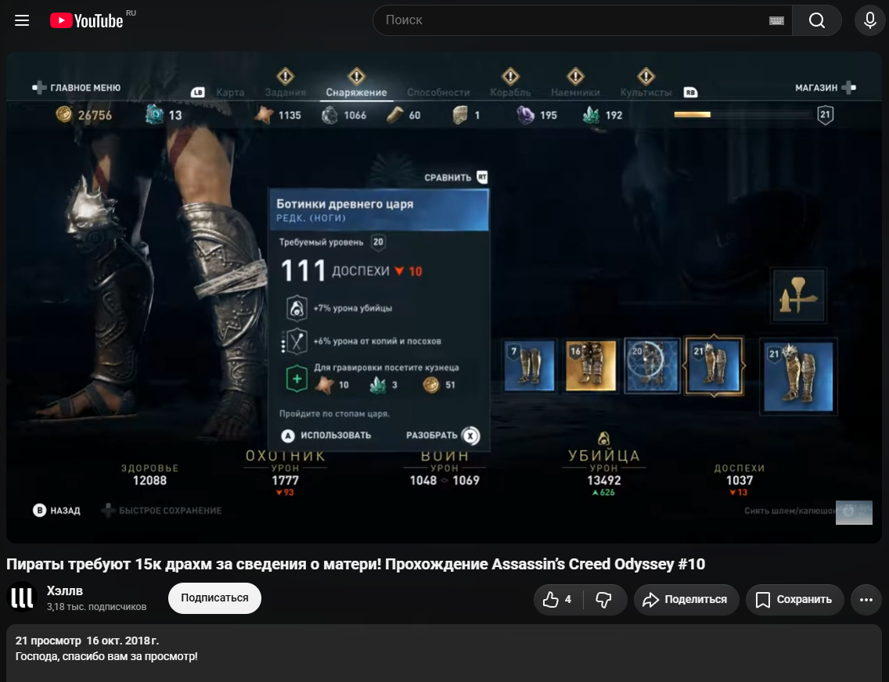Click the green plus engraving slot icon
The height and width of the screenshot is (682, 889).
[297, 379]
